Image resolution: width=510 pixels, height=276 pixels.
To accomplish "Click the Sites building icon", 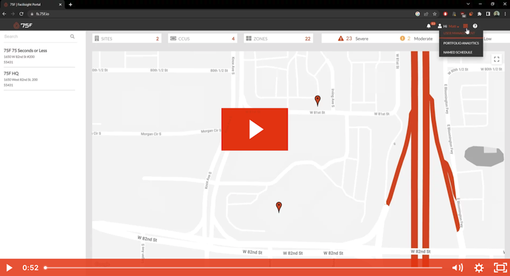I will click(x=97, y=38).
